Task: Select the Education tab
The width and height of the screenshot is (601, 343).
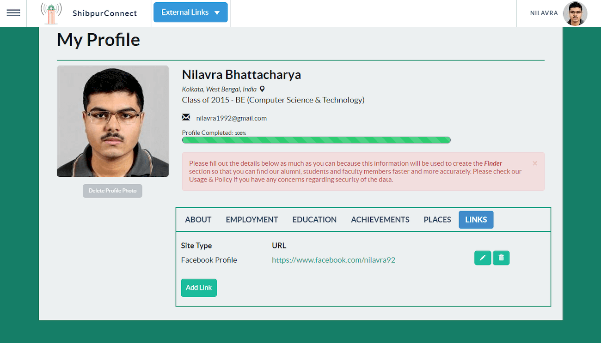Action: click(x=314, y=220)
